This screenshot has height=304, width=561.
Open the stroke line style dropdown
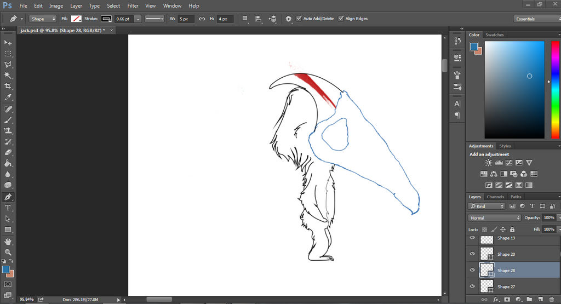click(x=154, y=19)
